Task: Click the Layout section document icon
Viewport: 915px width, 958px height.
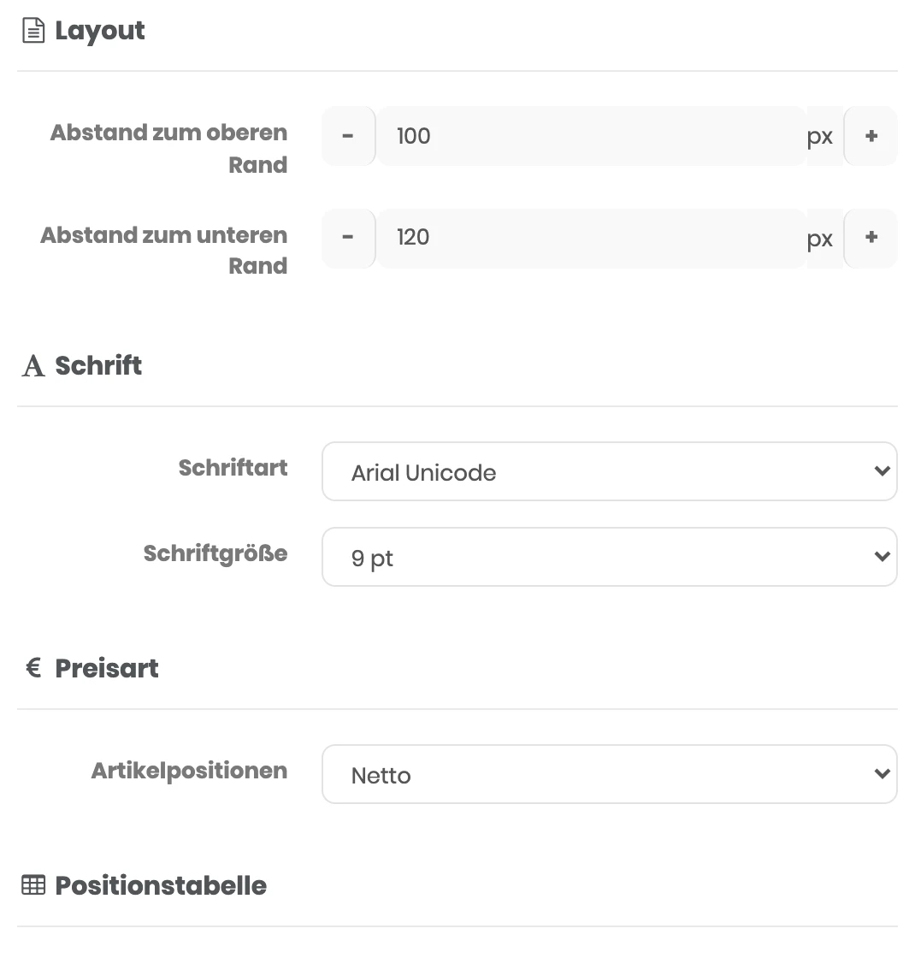Action: [x=33, y=31]
